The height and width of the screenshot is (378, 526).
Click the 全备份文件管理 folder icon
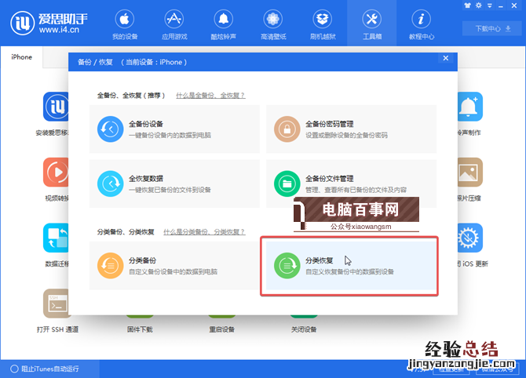(x=287, y=184)
